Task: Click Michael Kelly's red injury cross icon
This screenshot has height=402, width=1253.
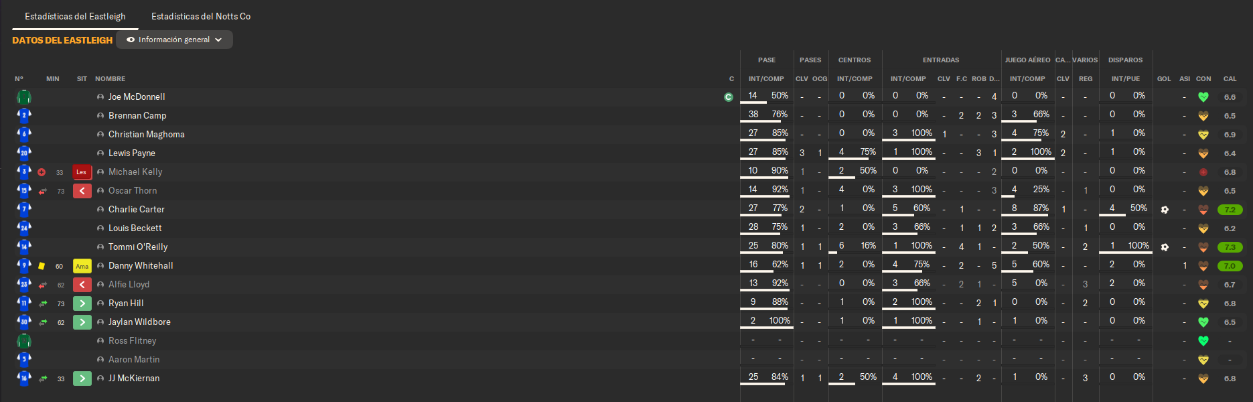Action: point(42,172)
